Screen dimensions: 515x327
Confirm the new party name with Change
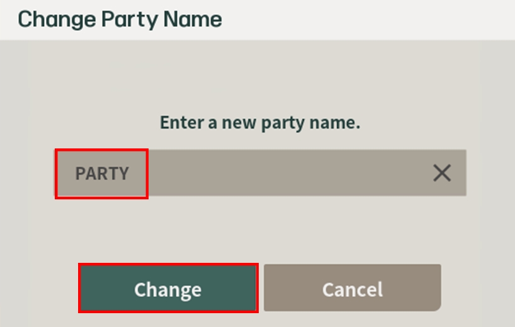pos(167,289)
